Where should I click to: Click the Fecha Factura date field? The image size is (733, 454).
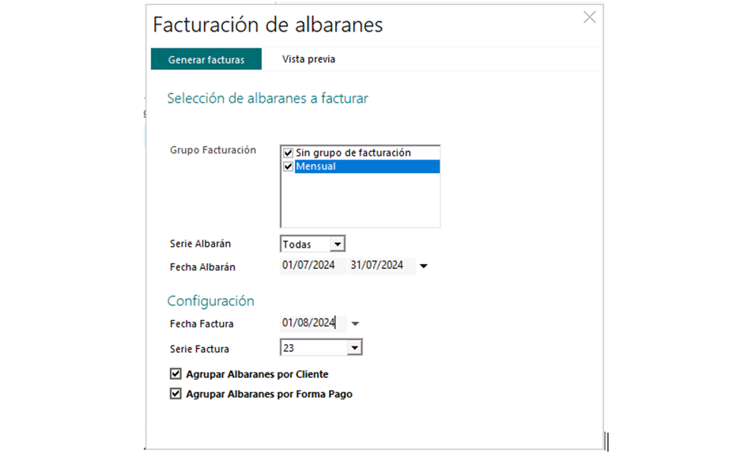coord(313,323)
